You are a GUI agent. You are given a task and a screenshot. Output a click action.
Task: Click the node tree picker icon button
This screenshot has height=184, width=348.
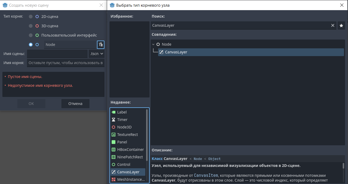coord(101,45)
